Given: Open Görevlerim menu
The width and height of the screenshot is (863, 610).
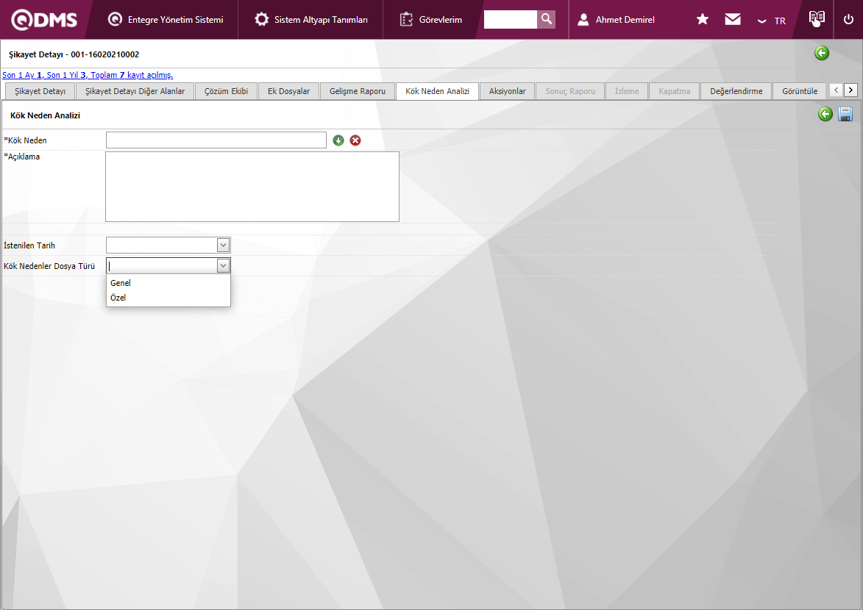Looking at the screenshot, I should 431,20.
